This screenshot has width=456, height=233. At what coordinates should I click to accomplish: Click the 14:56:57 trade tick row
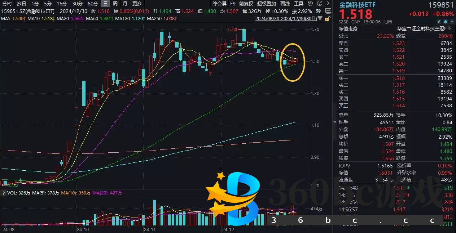395,209
